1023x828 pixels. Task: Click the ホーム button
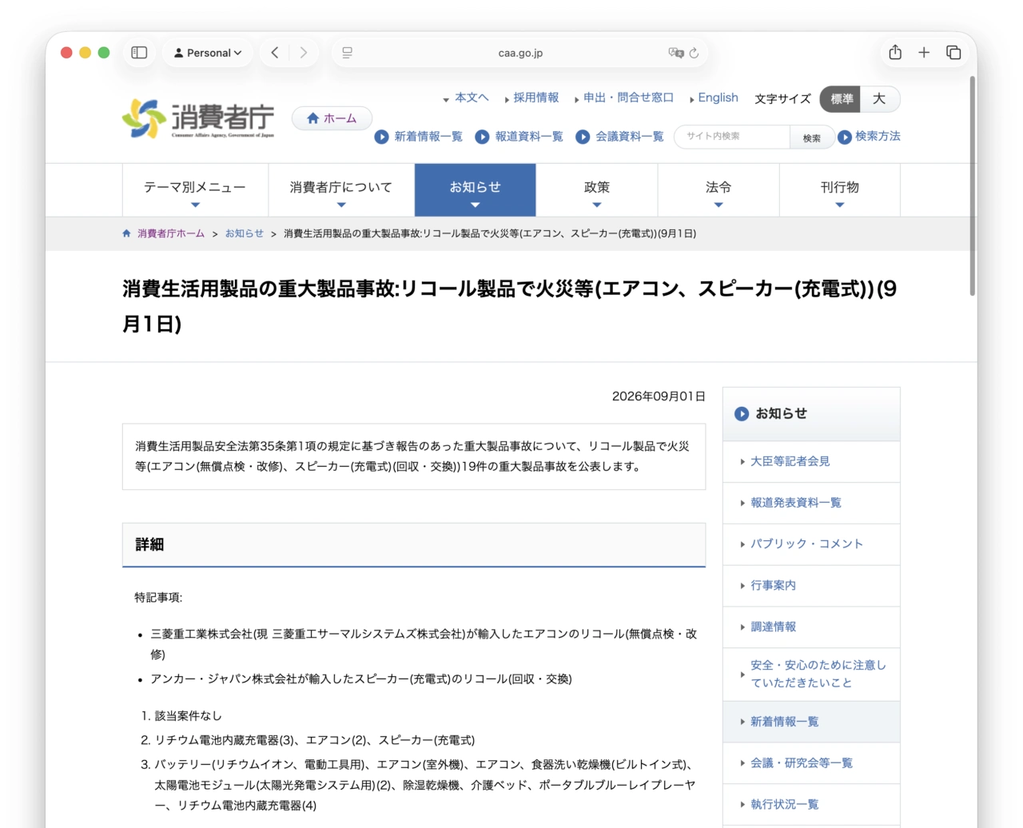coord(332,118)
